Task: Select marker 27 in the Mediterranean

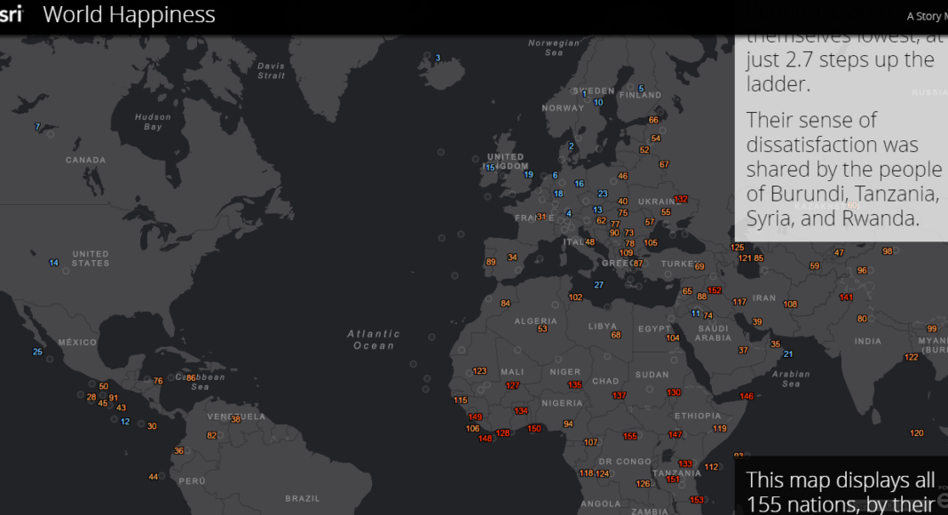Action: pyautogui.click(x=598, y=285)
